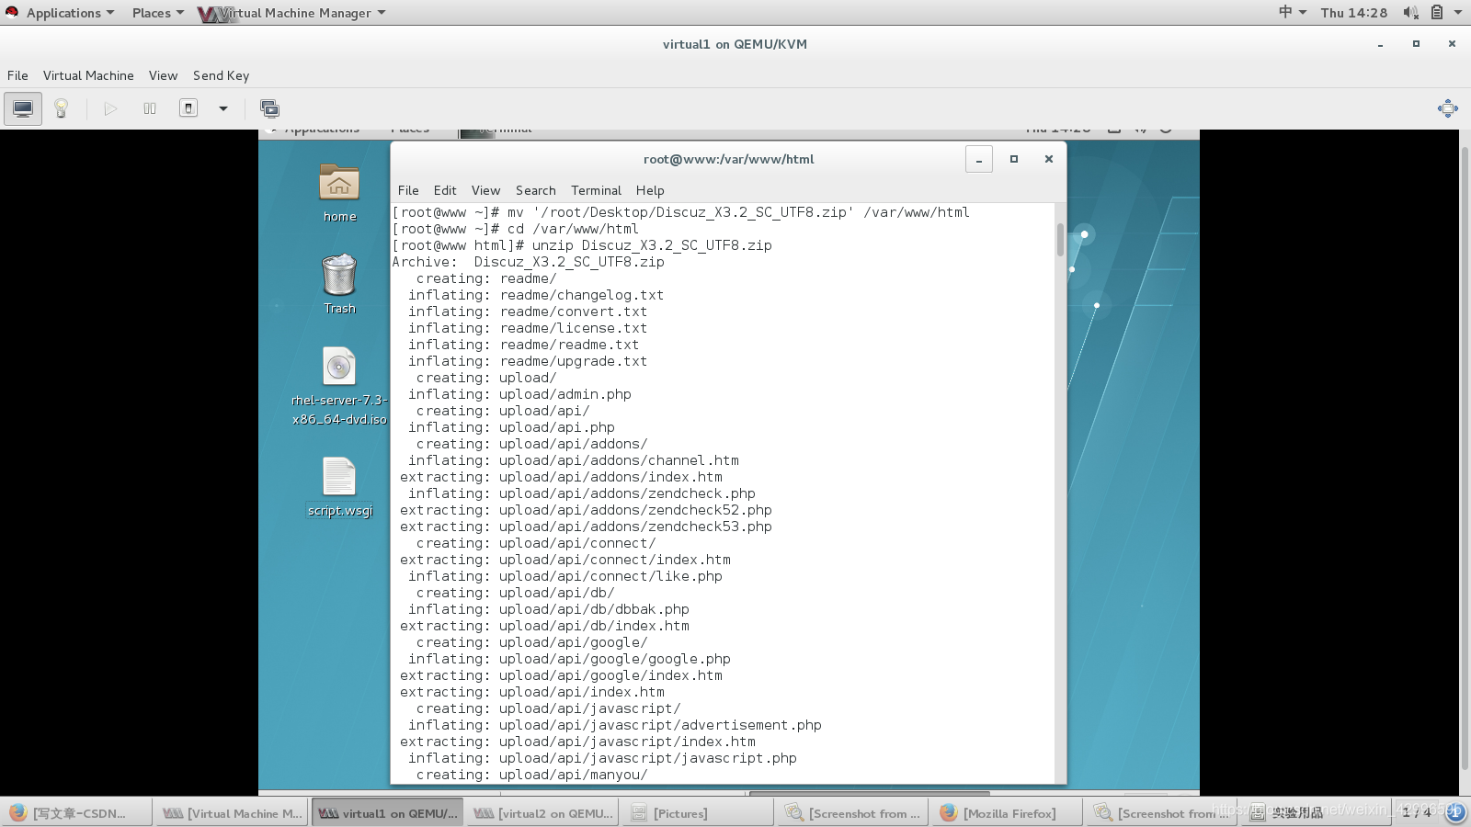
Task: Switch to Pictures taskbar entry
Action: point(696,813)
